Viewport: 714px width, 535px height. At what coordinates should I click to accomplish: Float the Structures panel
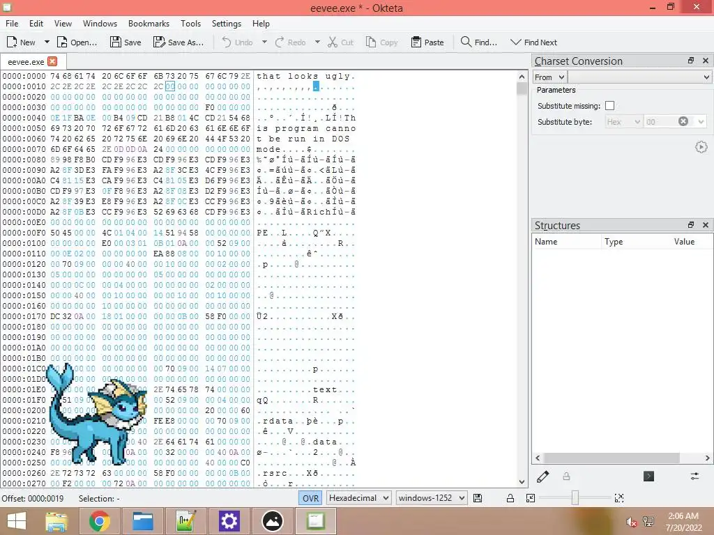click(691, 225)
